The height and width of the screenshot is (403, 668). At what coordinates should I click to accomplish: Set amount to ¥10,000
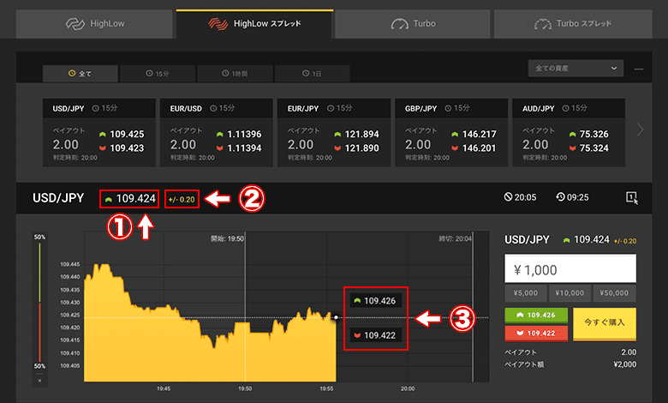570,293
